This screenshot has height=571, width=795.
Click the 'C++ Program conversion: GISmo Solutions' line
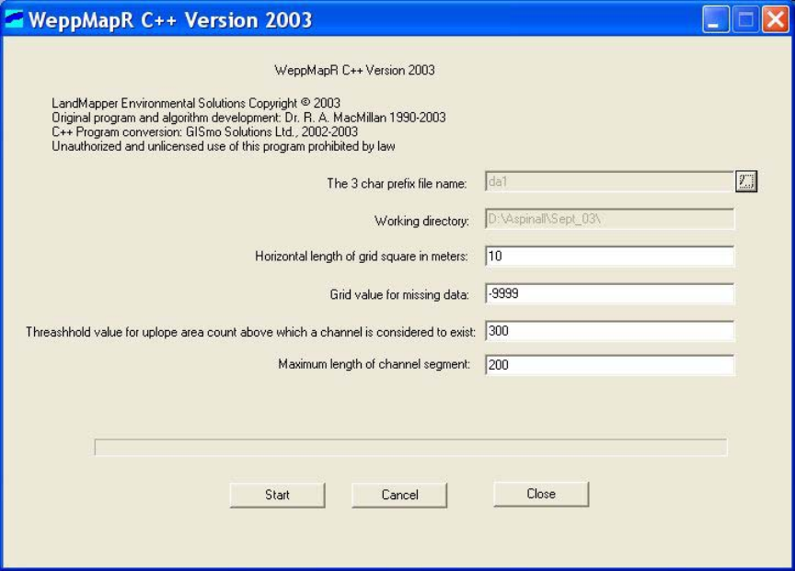click(x=205, y=131)
